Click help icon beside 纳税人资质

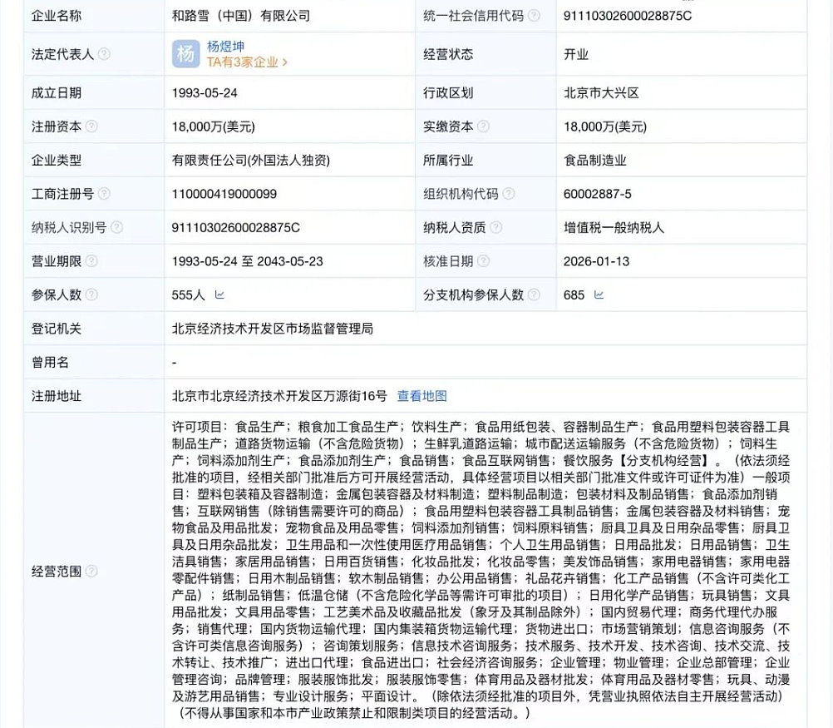tap(495, 227)
